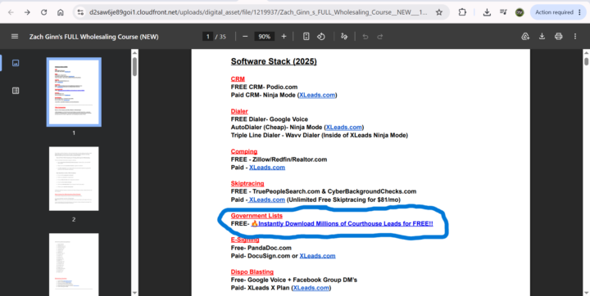Image resolution: width=590 pixels, height=296 pixels.
Task: Download the PDF file
Action: tap(542, 37)
